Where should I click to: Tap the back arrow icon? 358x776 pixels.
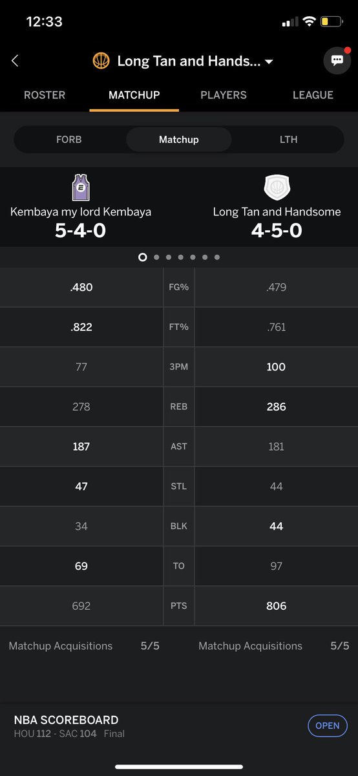point(15,61)
